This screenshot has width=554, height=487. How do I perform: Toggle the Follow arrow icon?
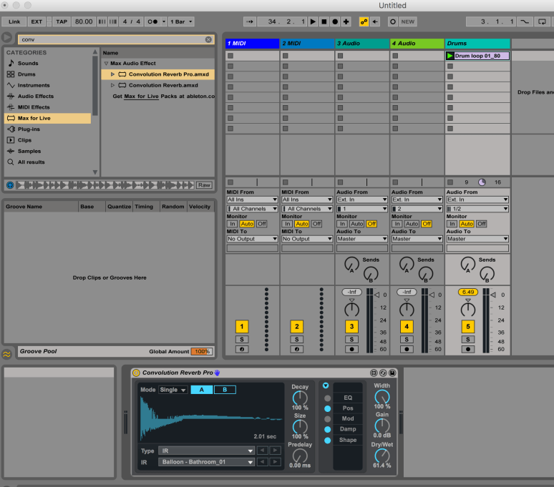point(250,21)
